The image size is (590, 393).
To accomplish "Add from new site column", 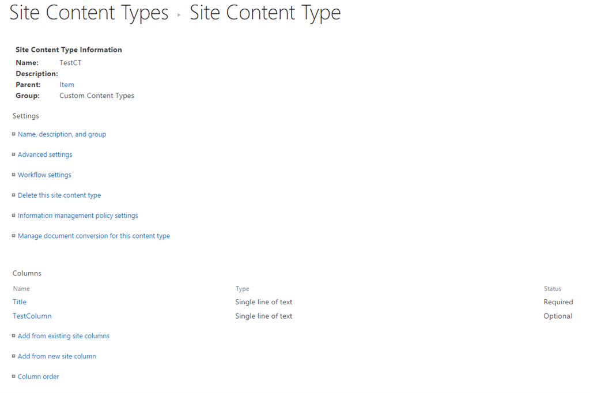I will tap(57, 356).
